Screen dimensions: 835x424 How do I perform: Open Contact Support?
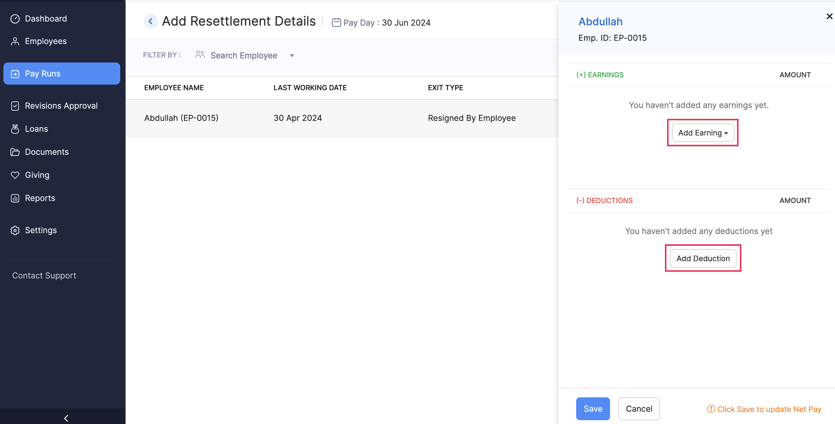coord(44,275)
